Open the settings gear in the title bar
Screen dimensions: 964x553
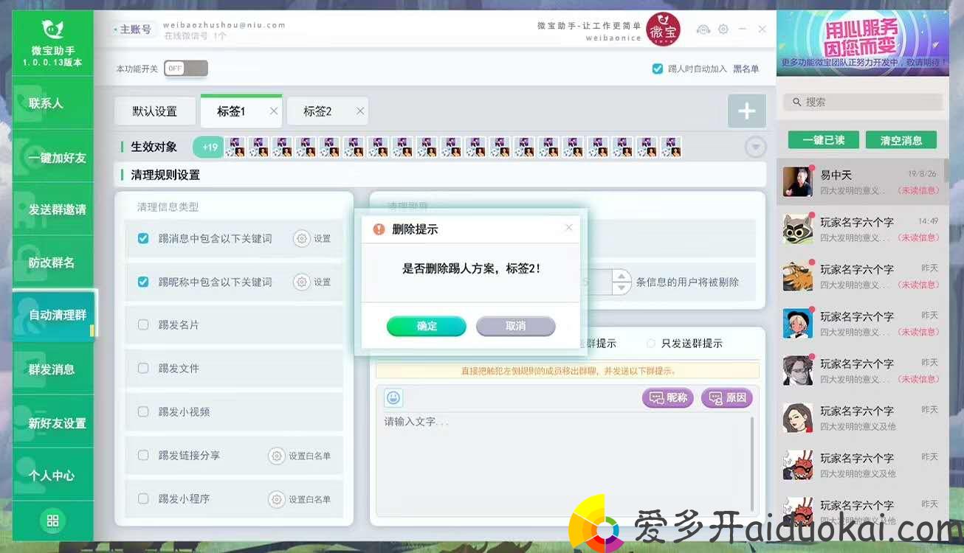click(723, 29)
